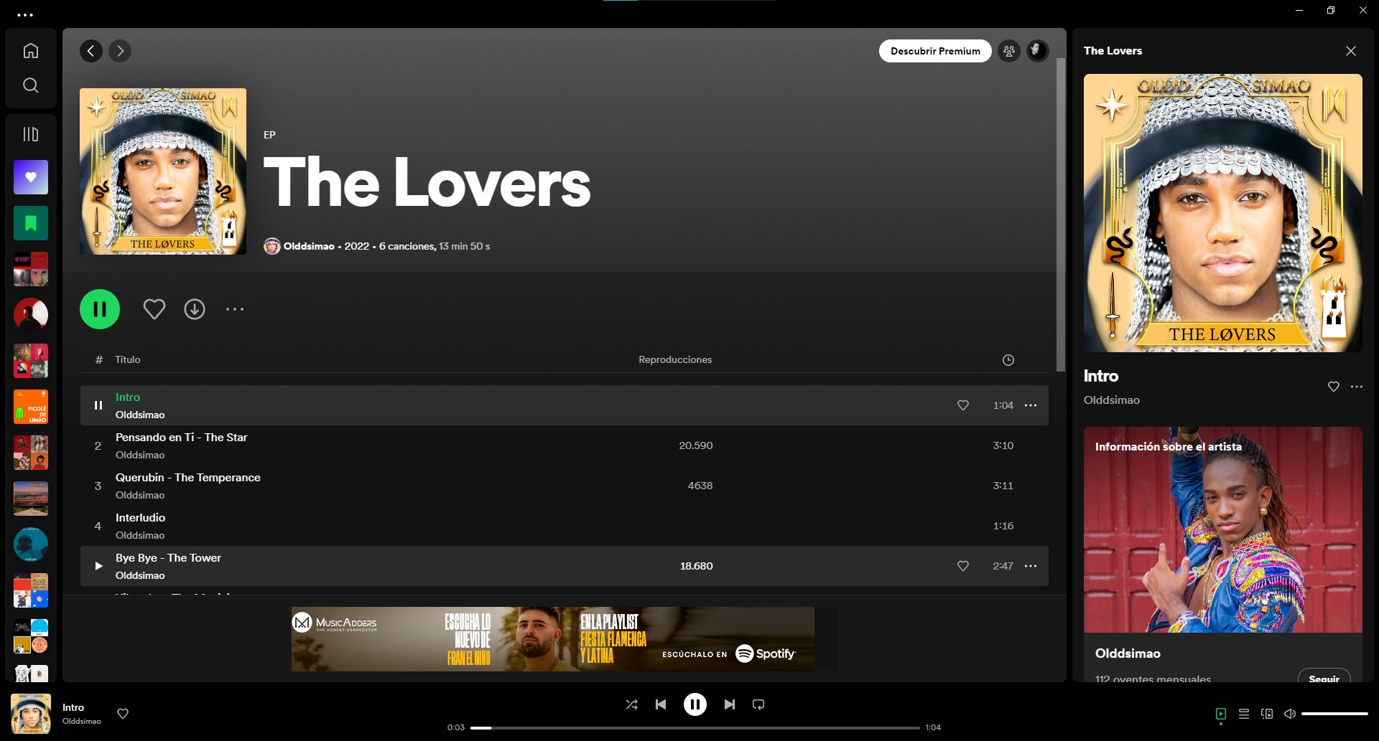Screen dimensions: 1379x741
Task: Click the Reproducciones column header
Action: (675, 359)
